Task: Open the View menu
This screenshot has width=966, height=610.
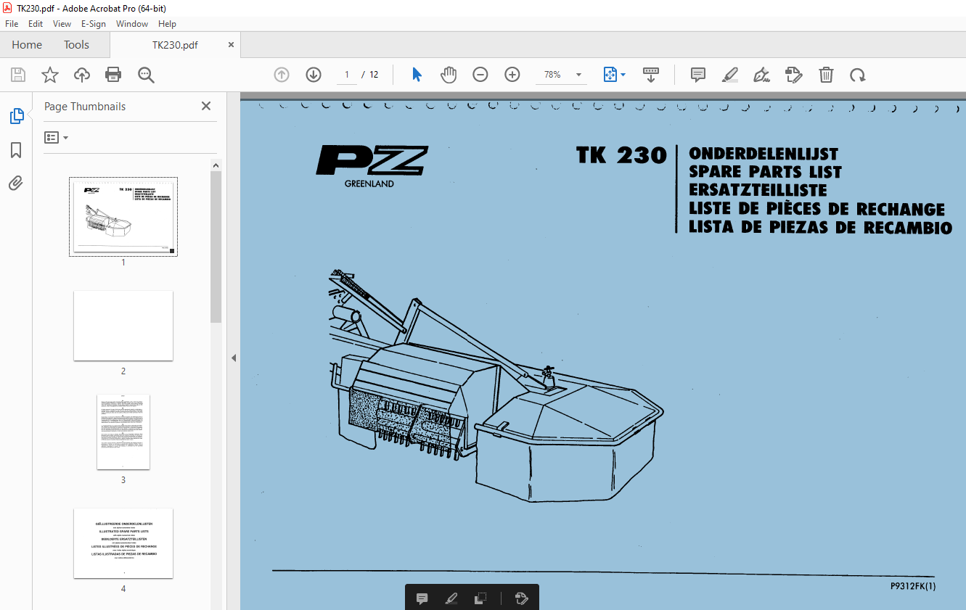Action: pos(62,24)
